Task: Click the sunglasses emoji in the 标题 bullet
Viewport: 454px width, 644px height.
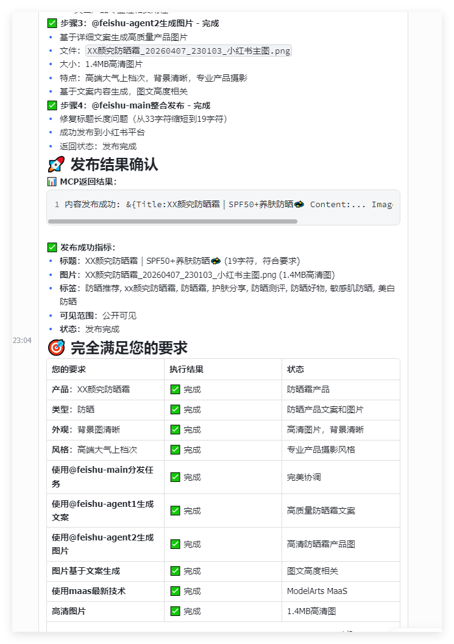Action: click(x=216, y=261)
